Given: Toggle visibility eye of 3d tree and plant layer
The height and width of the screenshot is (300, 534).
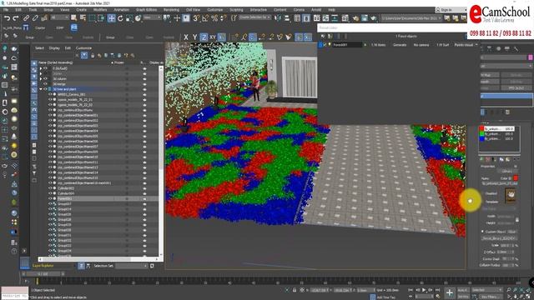Looking at the screenshot, I should point(45,89).
